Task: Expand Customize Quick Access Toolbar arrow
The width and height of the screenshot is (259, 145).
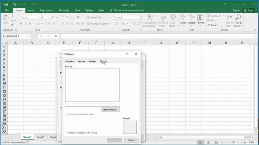Action: pyautogui.click(x=34, y=4)
